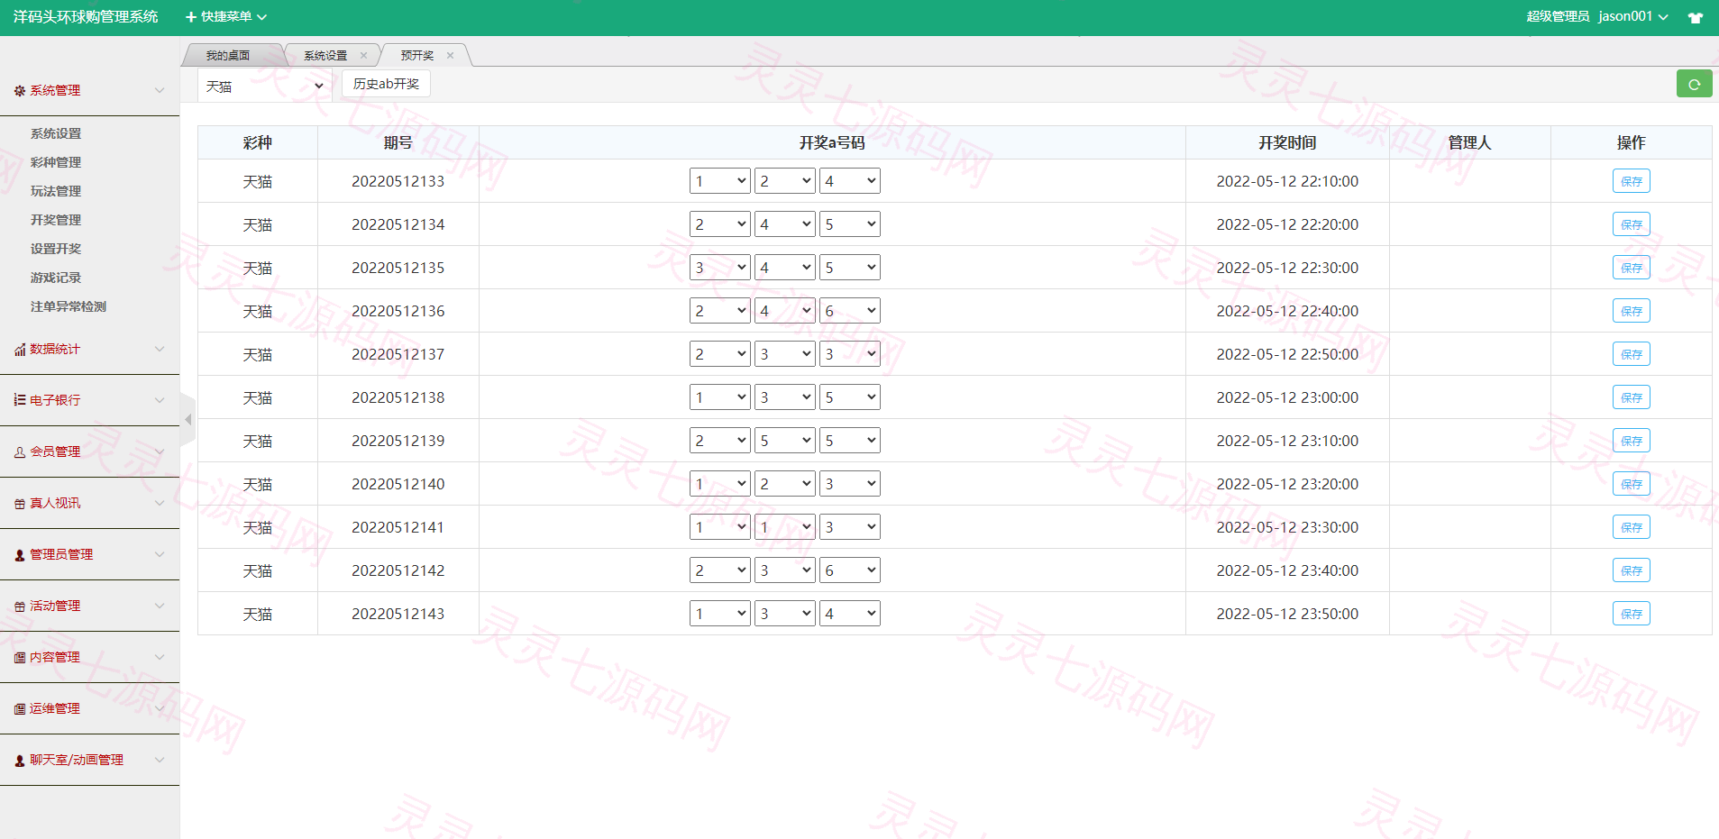Screen dimensions: 1719x839
Task: Open first number dropdown for 20220512142
Action: [x=720, y=570]
